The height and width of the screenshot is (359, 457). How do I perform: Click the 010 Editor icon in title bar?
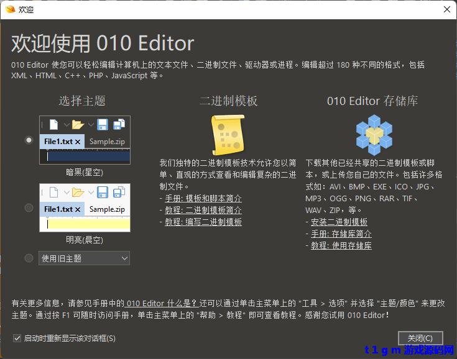(9, 9)
